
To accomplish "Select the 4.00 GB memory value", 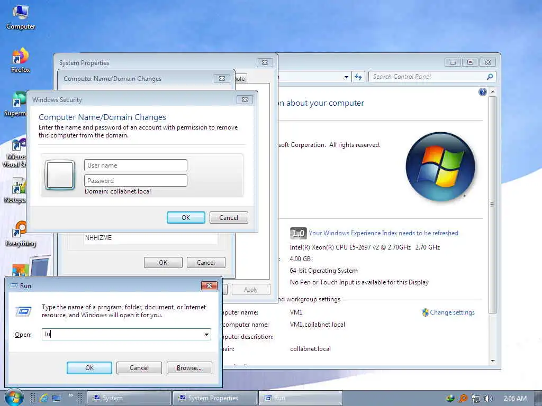I will 300,259.
